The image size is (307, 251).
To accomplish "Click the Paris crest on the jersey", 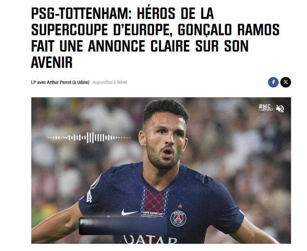I will pyautogui.click(x=178, y=219).
